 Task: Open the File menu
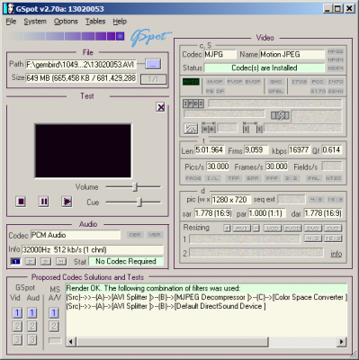[11, 22]
